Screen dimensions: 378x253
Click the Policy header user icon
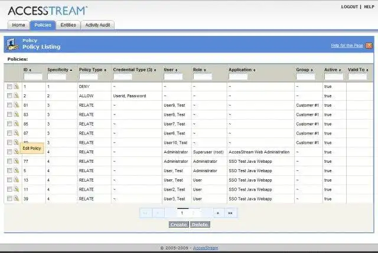tap(12, 44)
